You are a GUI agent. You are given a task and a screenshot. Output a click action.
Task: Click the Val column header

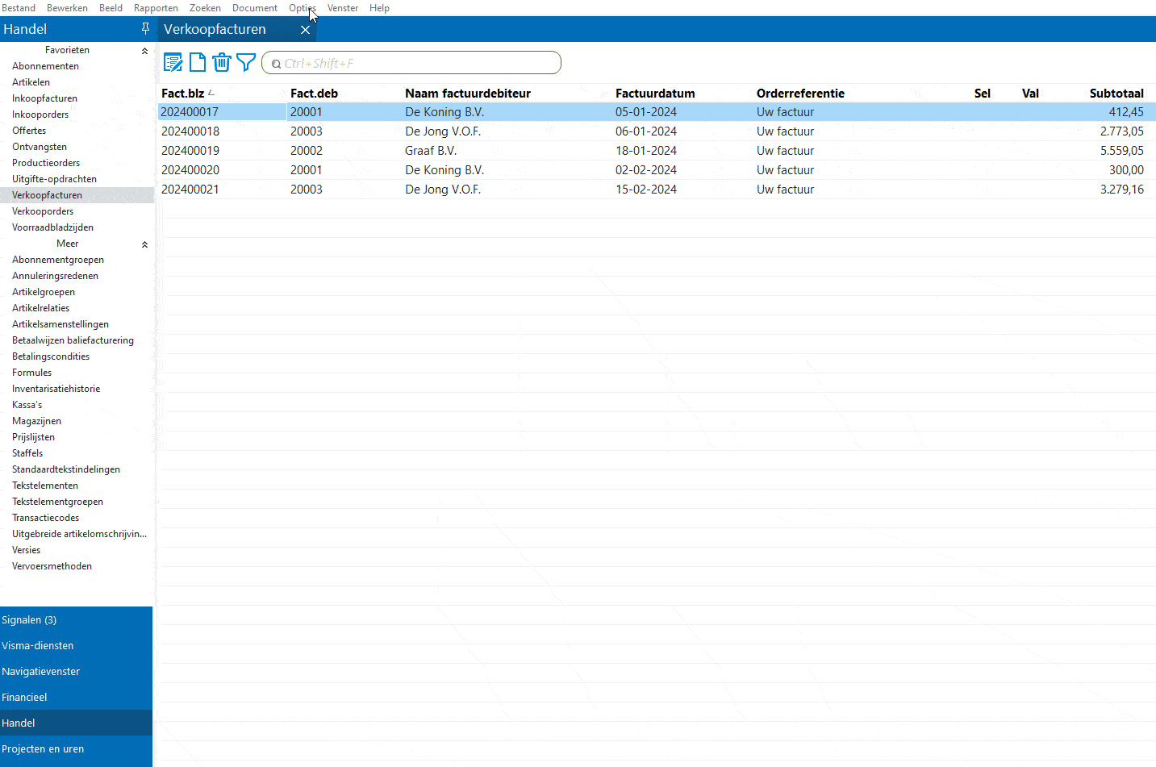click(1030, 94)
